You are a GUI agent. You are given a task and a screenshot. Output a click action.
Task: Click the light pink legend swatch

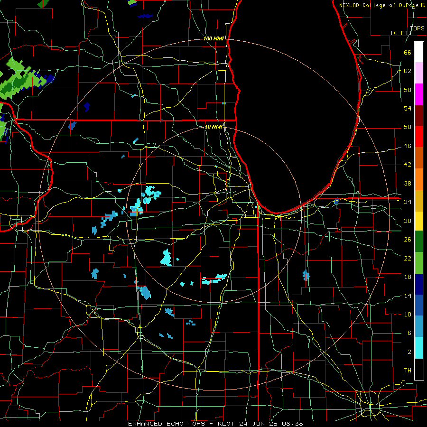[419, 73]
